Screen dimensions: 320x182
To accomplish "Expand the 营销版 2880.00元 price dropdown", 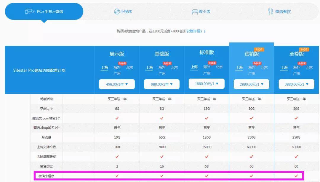I will (x=252, y=84).
